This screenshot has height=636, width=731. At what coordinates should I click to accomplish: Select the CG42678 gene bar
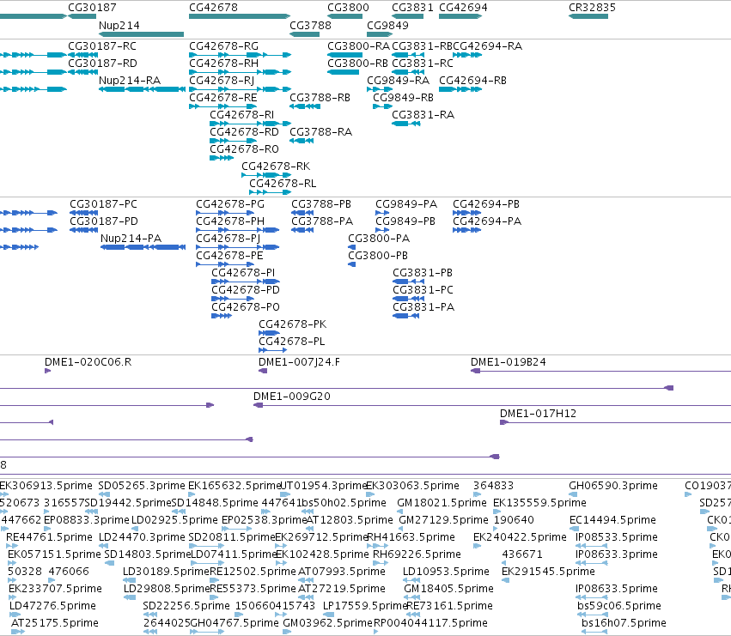240,16
